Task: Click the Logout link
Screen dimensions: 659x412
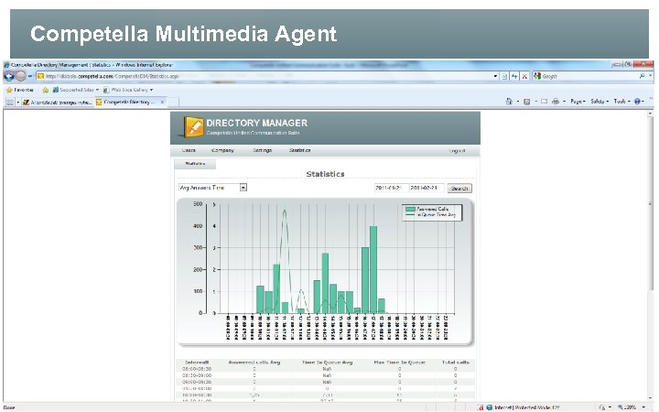Action: pyautogui.click(x=457, y=150)
